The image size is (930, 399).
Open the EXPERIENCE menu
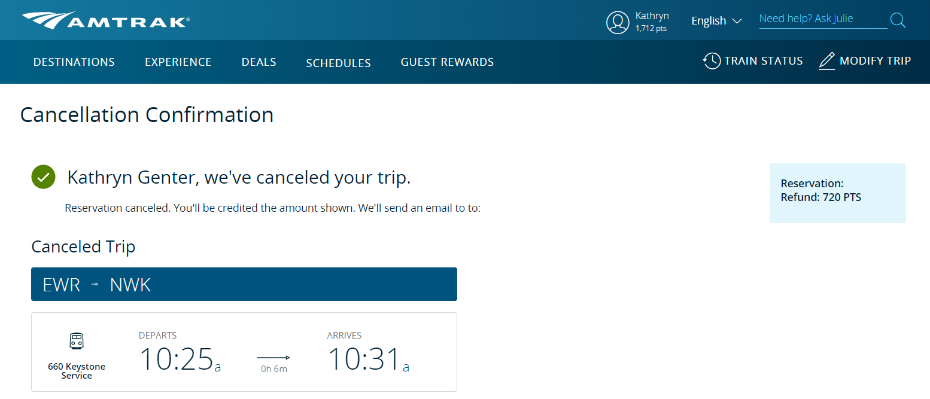[x=178, y=62]
